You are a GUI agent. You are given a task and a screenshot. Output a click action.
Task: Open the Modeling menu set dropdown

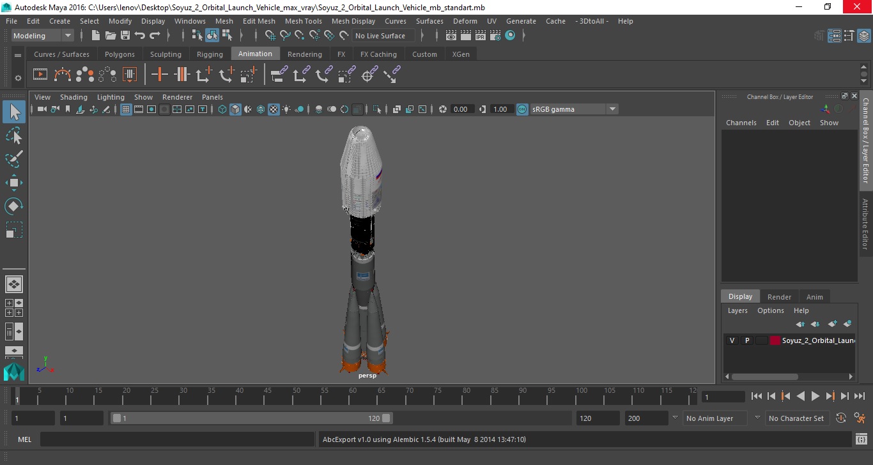(43, 36)
